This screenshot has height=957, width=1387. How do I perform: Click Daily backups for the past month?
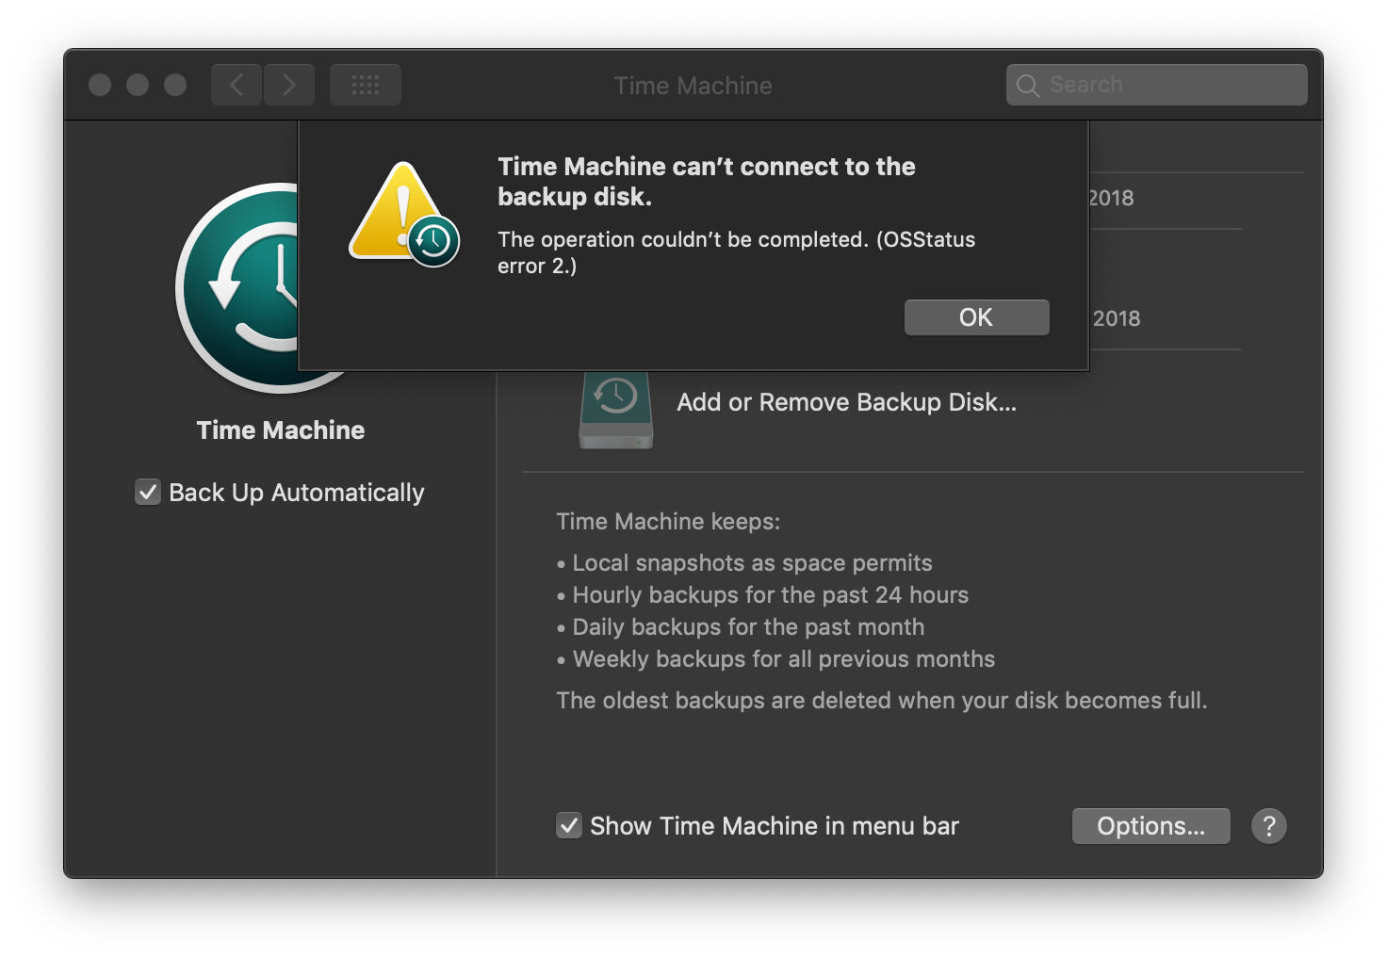(x=748, y=627)
